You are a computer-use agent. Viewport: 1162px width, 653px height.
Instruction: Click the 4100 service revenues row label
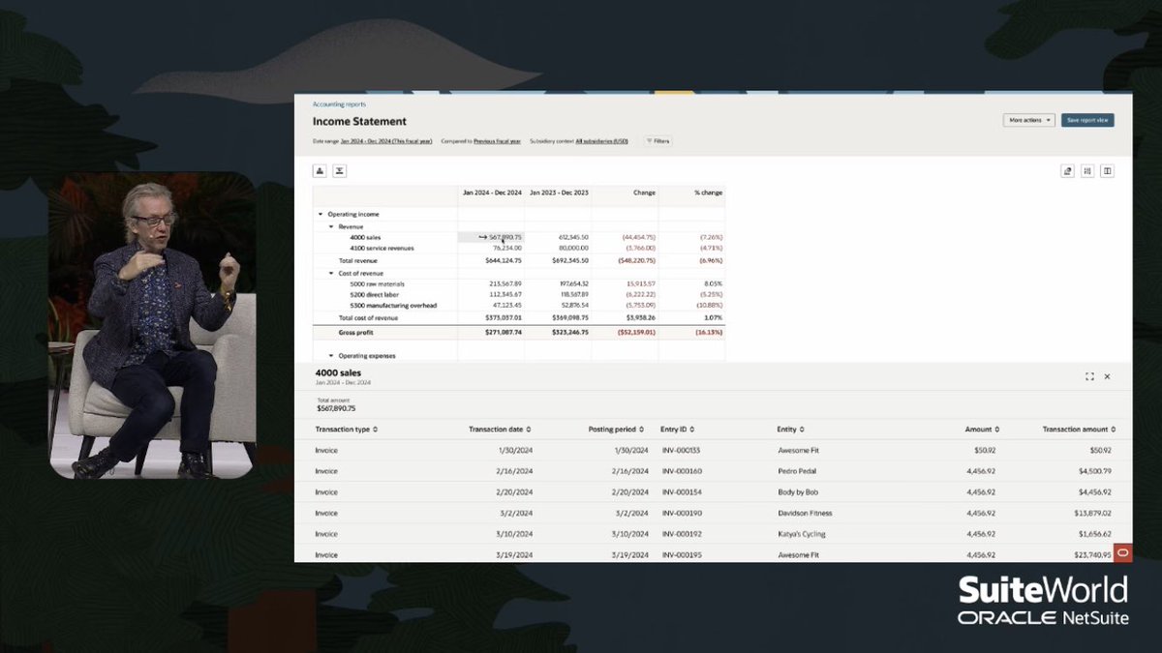pos(382,248)
